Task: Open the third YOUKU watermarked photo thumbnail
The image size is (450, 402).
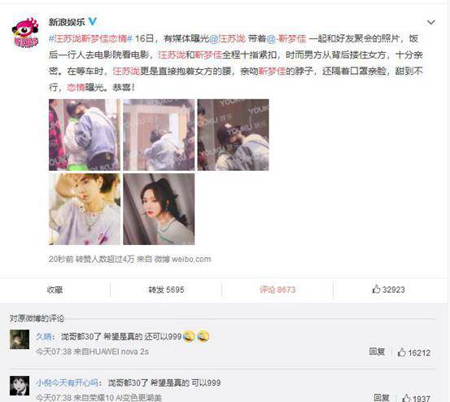Action: (x=233, y=135)
